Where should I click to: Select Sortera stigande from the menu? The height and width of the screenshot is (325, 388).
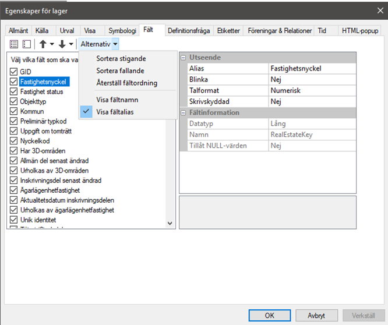(121, 58)
